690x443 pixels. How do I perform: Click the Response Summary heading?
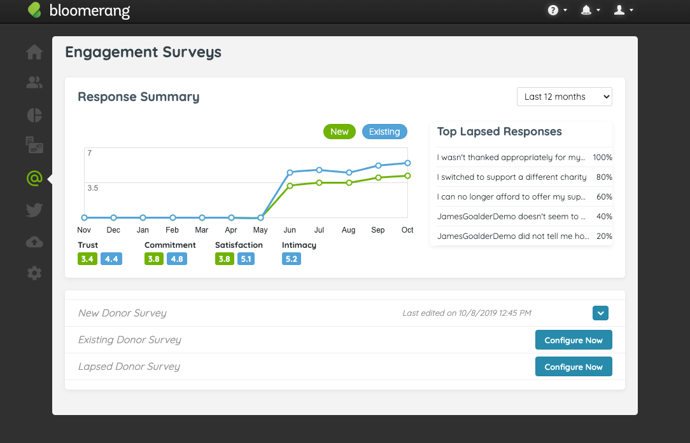pyautogui.click(x=139, y=97)
